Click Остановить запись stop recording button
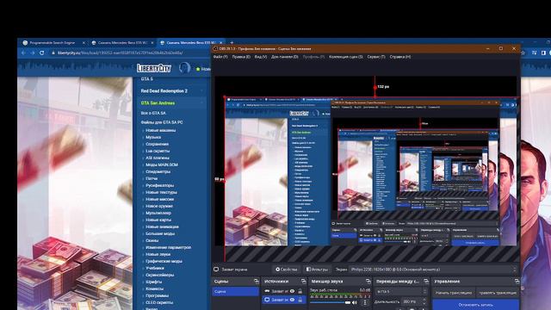Screen dimensions: 551x310 [x=476, y=304]
